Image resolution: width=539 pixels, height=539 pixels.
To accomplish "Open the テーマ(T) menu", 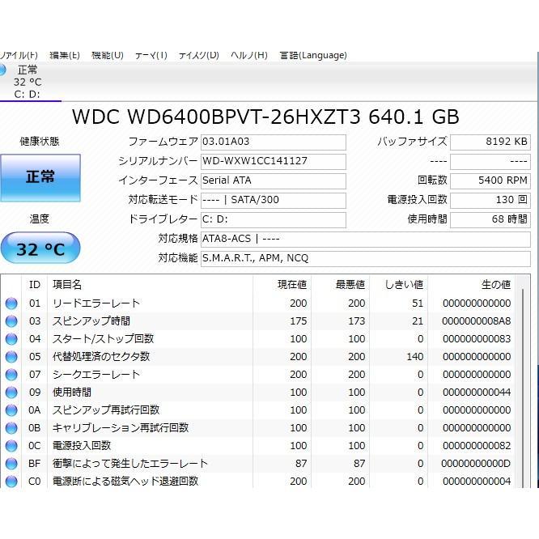I will [x=151, y=55].
